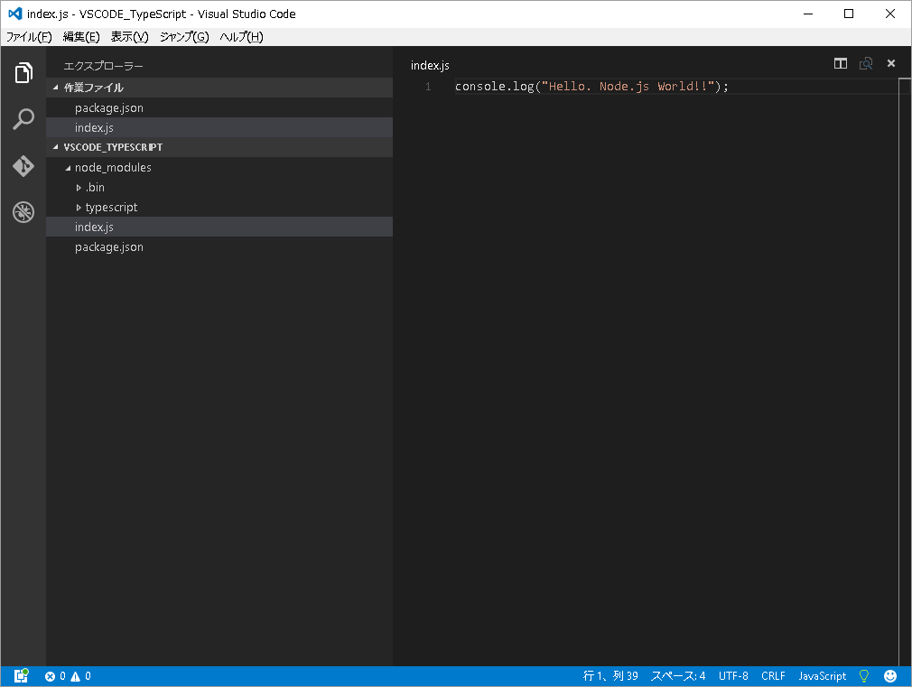This screenshot has width=912, height=687.
Task: Select package.json under 作業ファイル
Action: tap(219, 107)
